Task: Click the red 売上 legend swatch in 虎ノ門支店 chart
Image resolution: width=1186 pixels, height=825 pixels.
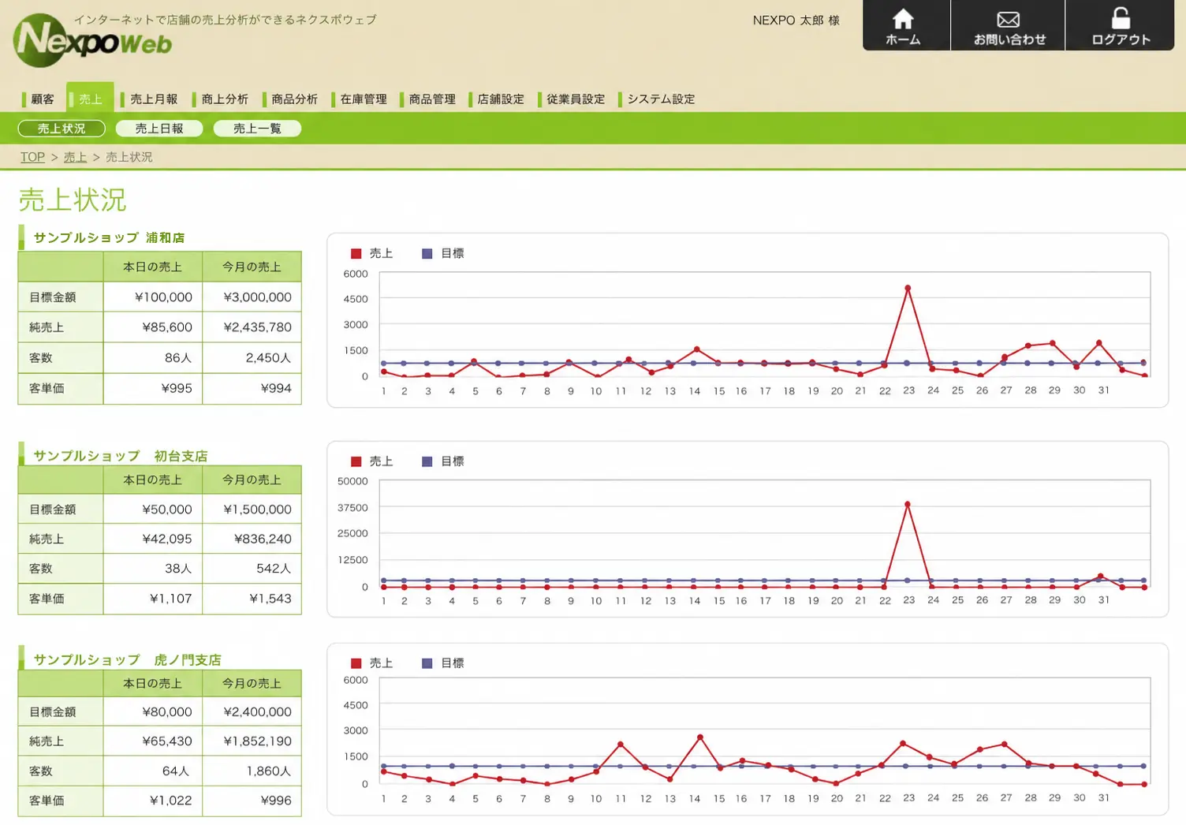Action: tap(356, 663)
